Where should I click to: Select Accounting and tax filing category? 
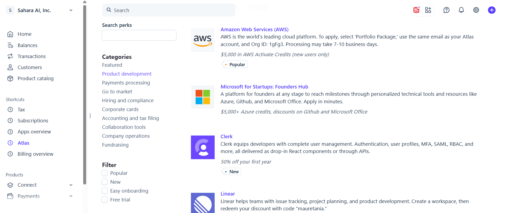pyautogui.click(x=131, y=118)
